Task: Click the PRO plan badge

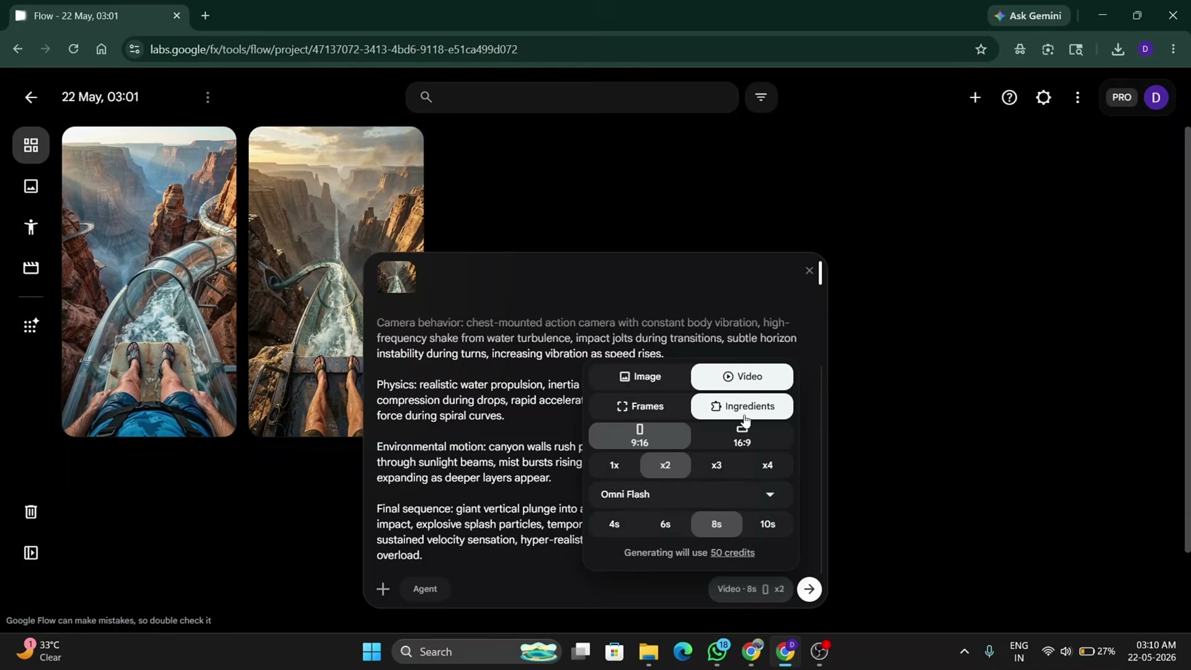Action: pyautogui.click(x=1122, y=97)
